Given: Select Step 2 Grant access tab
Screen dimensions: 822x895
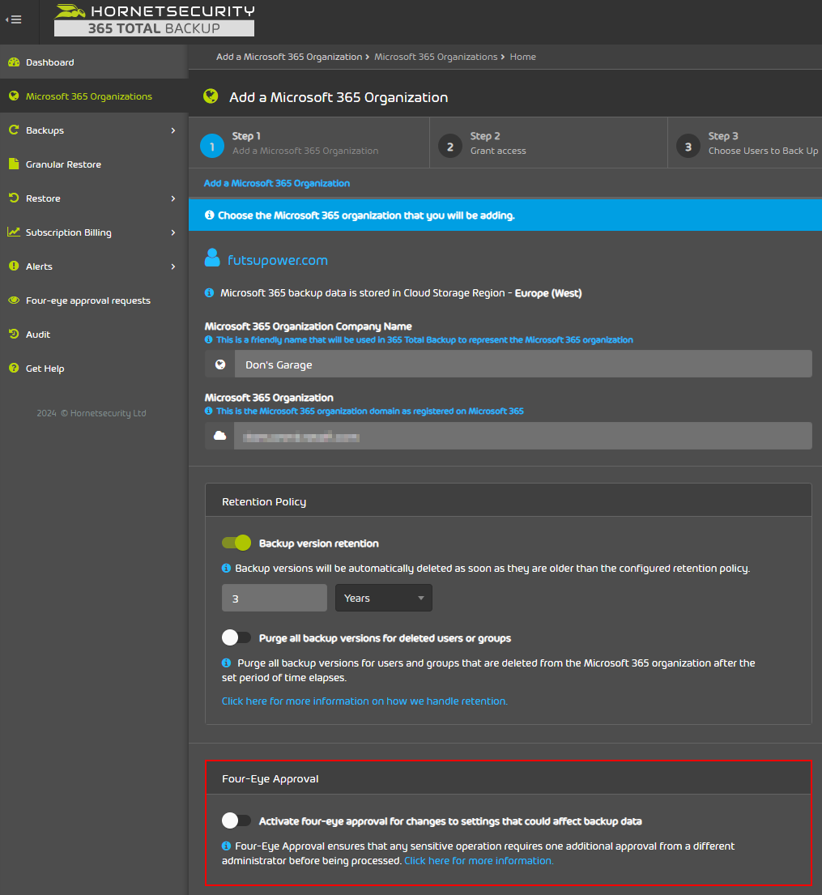Looking at the screenshot, I should pos(548,143).
